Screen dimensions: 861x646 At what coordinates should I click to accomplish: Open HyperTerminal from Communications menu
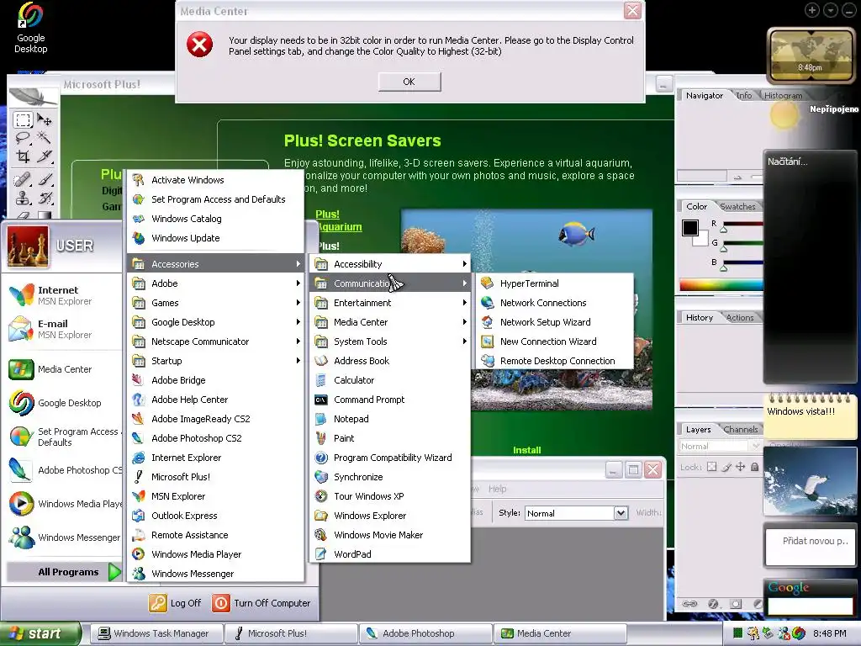click(555, 283)
